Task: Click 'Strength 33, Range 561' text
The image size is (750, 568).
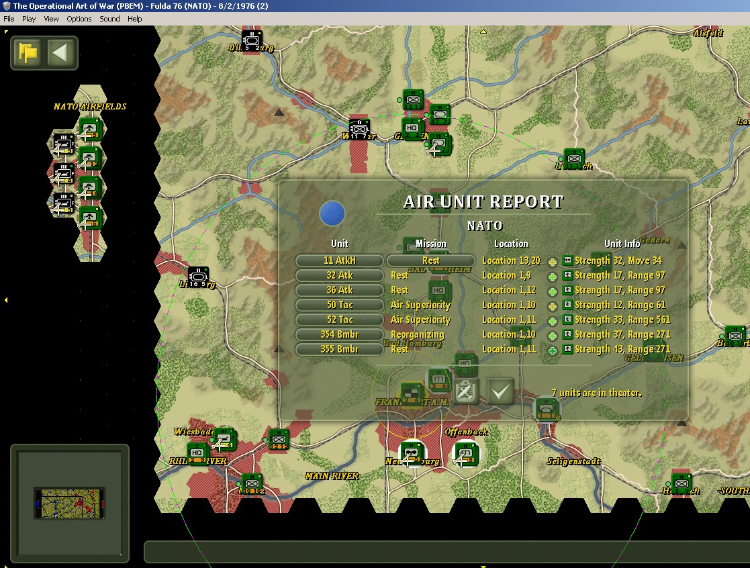Action: tap(622, 320)
